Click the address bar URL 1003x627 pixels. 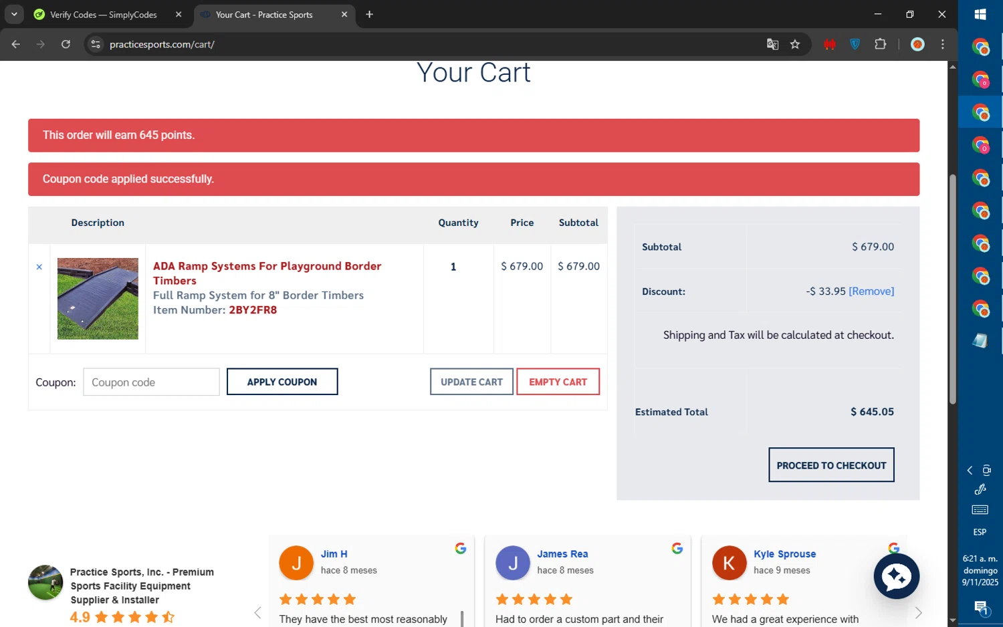[162, 44]
